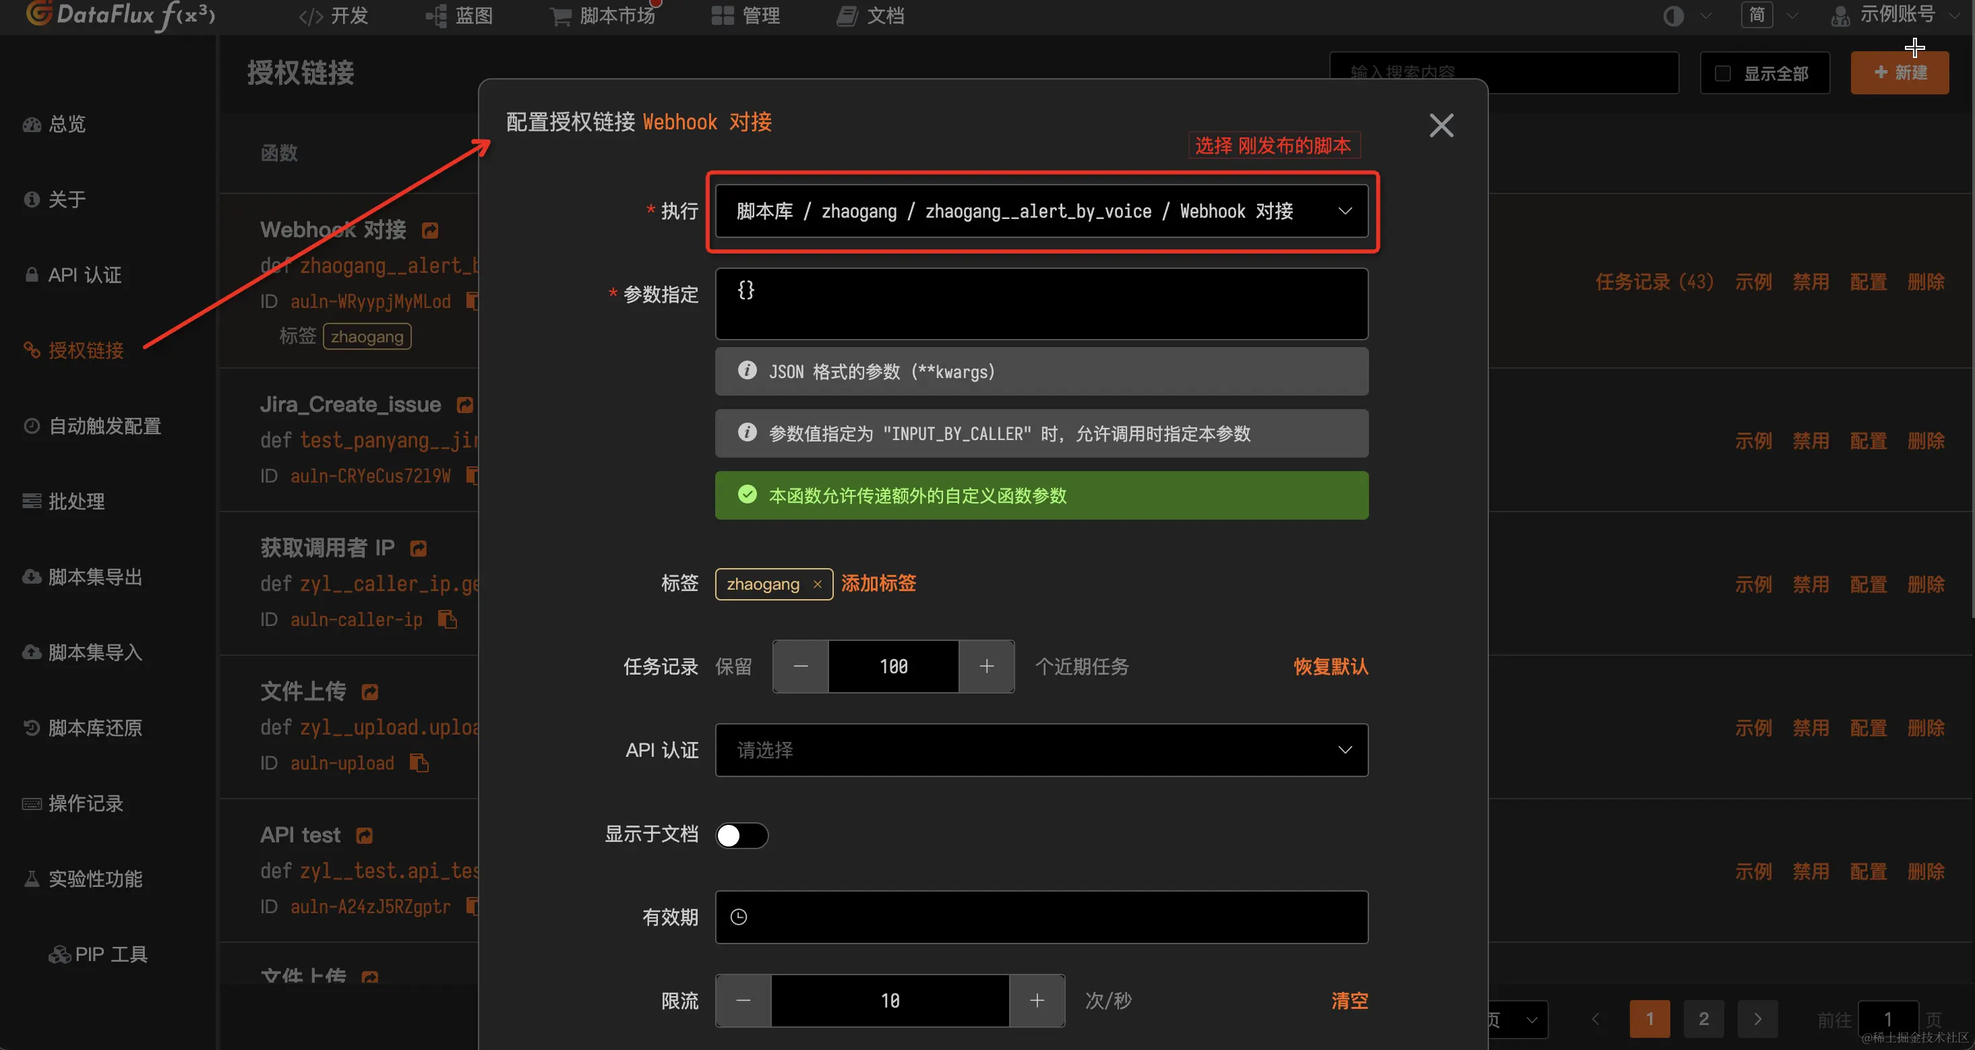Decrease 限流 value with minus button
This screenshot has height=1050, width=1975.
coord(743,1001)
